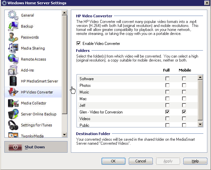
Task: Check Mobile conversion for Software folder
Action: pos(184,79)
